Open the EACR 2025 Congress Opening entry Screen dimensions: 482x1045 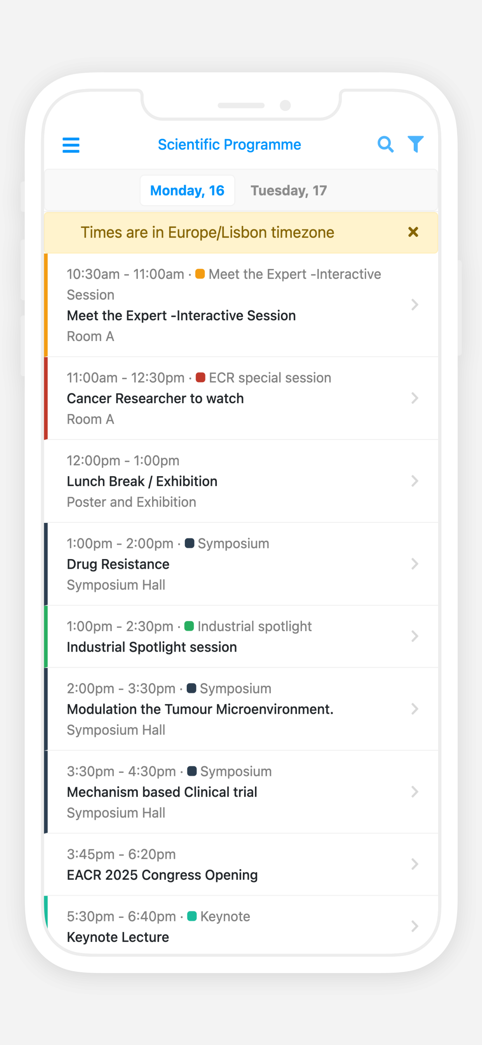click(x=241, y=864)
